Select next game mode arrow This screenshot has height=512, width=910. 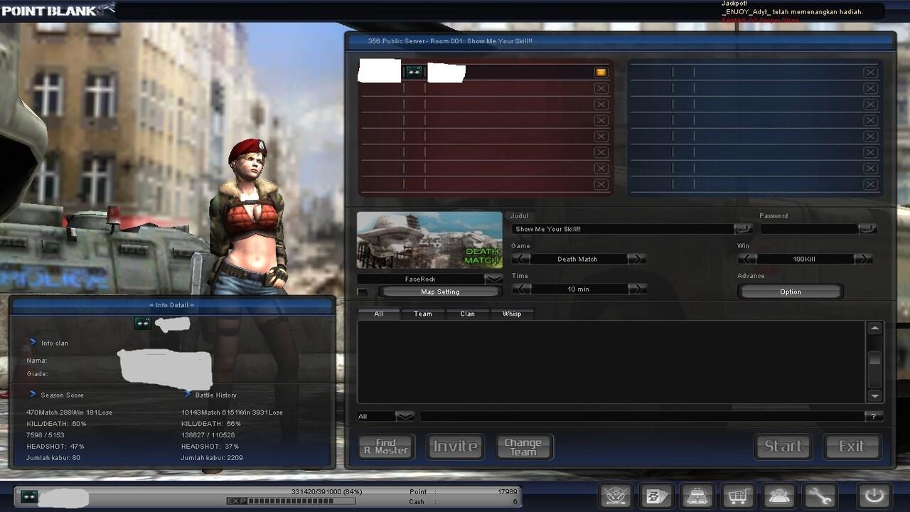coord(637,259)
